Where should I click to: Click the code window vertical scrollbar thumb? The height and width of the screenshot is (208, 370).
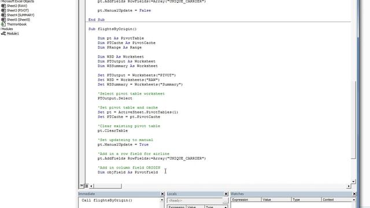pyautogui.click(x=353, y=120)
